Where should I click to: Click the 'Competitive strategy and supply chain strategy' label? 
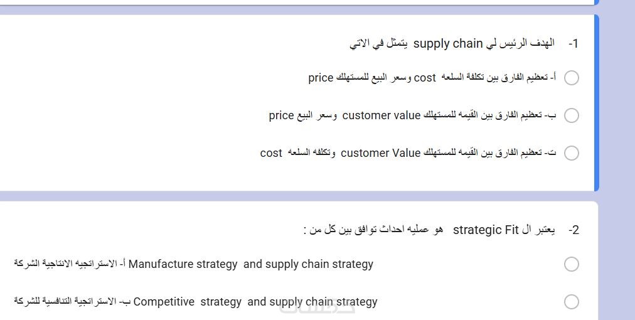196,302
